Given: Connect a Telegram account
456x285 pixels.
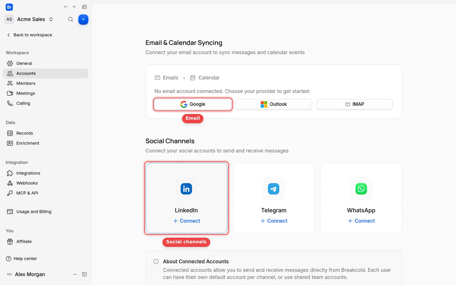Looking at the screenshot, I should pos(274,221).
